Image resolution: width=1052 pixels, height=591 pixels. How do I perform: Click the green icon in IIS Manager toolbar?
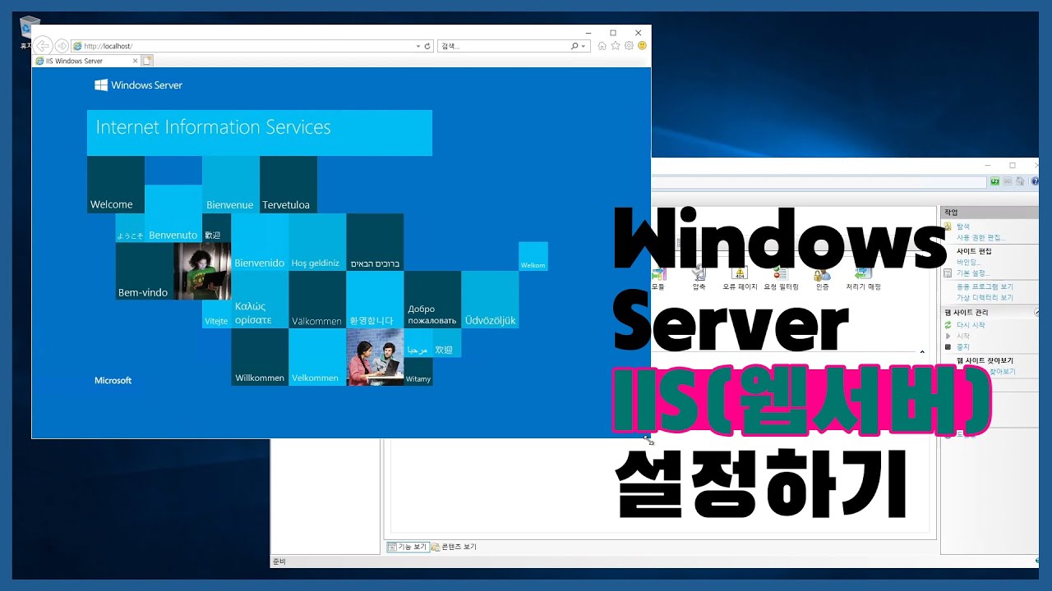[x=994, y=181]
